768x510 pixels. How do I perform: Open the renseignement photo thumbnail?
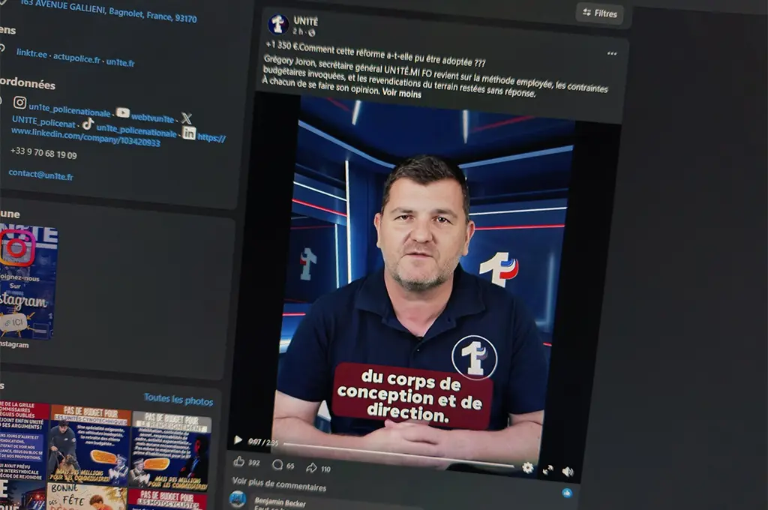170,451
